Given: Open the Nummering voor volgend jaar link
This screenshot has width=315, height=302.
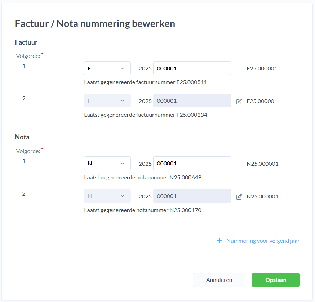Looking at the screenshot, I should click(263, 241).
